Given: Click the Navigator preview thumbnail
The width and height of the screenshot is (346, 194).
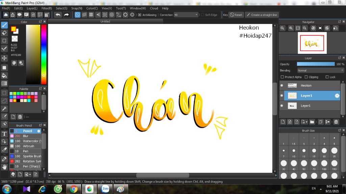Looking at the screenshot, I should click(x=312, y=43).
